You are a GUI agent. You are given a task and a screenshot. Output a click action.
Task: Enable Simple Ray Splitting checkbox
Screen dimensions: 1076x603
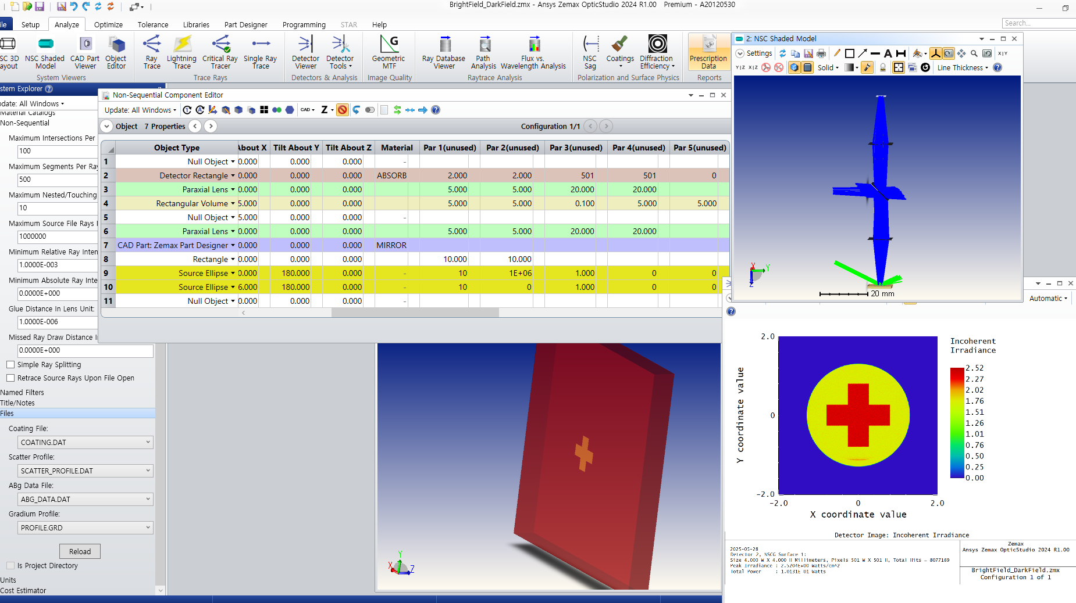pos(10,365)
